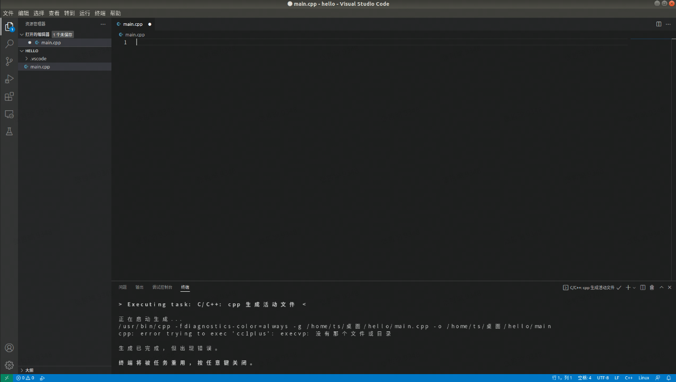Toggle maximize panel chevron
676x382 pixels.
[661, 287]
